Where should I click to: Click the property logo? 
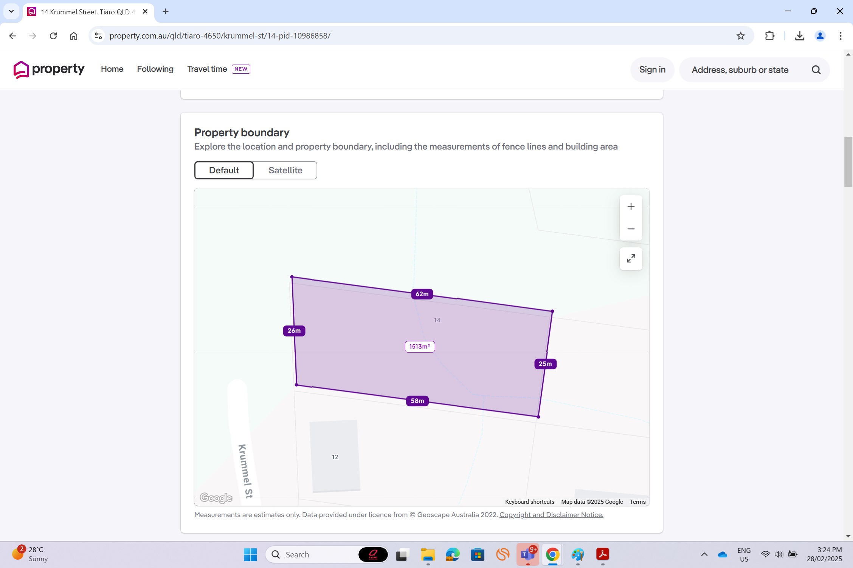(49, 69)
